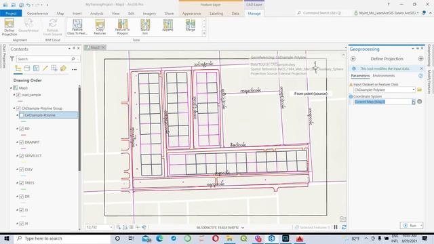This screenshot has width=434, height=244.
Task: Browse folder for Input Dataset
Action: (x=419, y=89)
